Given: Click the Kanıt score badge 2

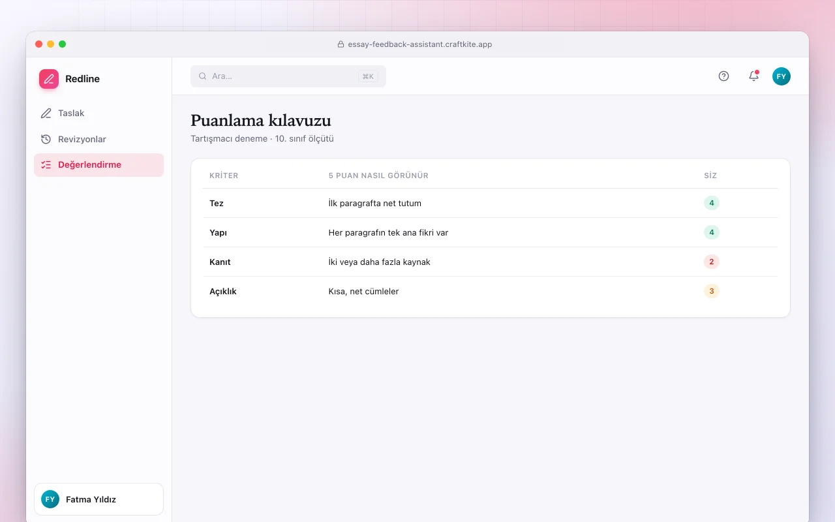Looking at the screenshot, I should [711, 262].
